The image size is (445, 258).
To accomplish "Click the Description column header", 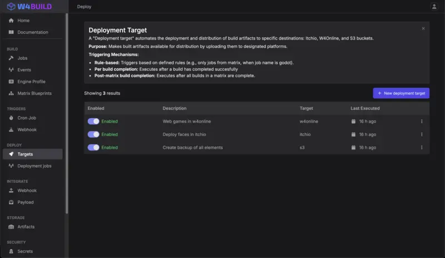I will (175, 108).
